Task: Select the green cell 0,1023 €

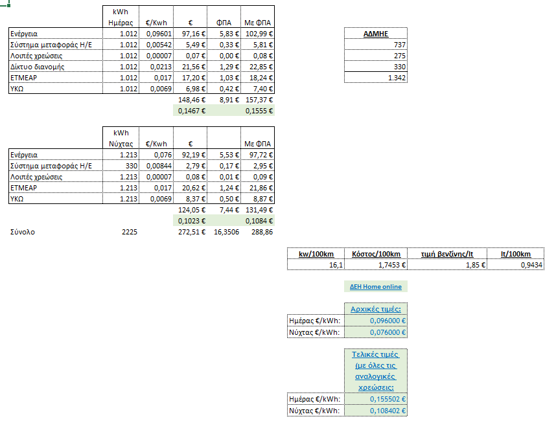Action: coord(191,221)
